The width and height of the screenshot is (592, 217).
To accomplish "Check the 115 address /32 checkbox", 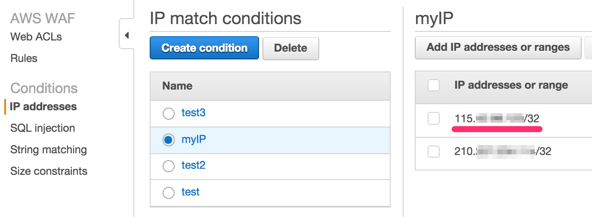I will click(434, 118).
